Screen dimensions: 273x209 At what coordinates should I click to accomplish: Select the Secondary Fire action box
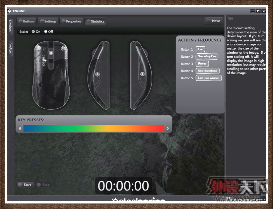(207, 56)
